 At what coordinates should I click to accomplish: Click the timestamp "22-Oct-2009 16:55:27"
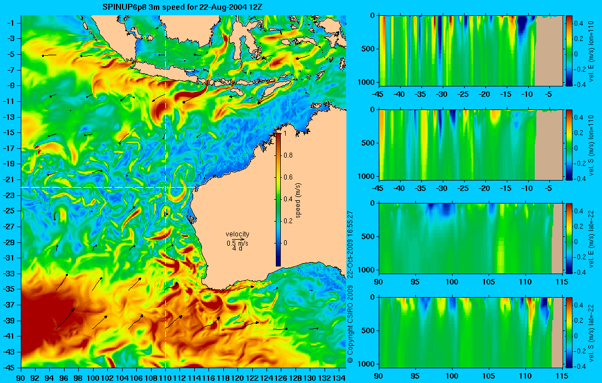tap(350, 244)
